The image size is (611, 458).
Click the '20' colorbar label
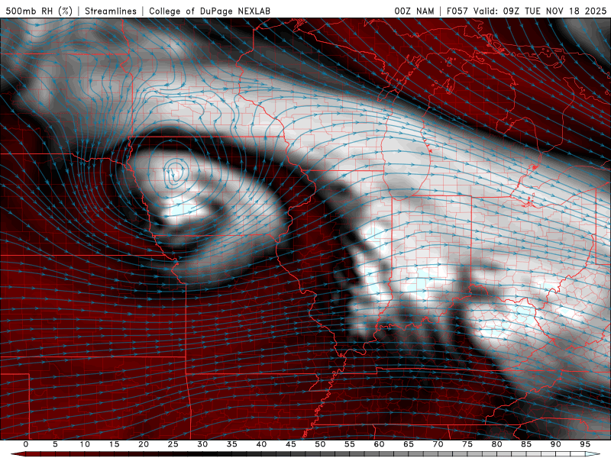[144, 444]
